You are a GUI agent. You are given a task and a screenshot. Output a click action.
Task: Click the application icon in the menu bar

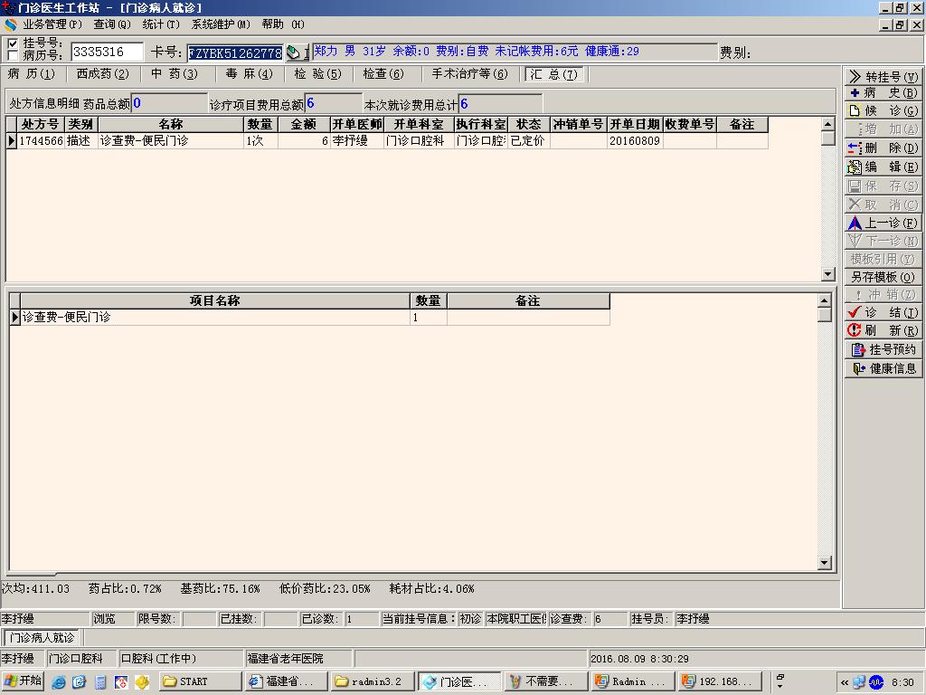pyautogui.click(x=11, y=24)
